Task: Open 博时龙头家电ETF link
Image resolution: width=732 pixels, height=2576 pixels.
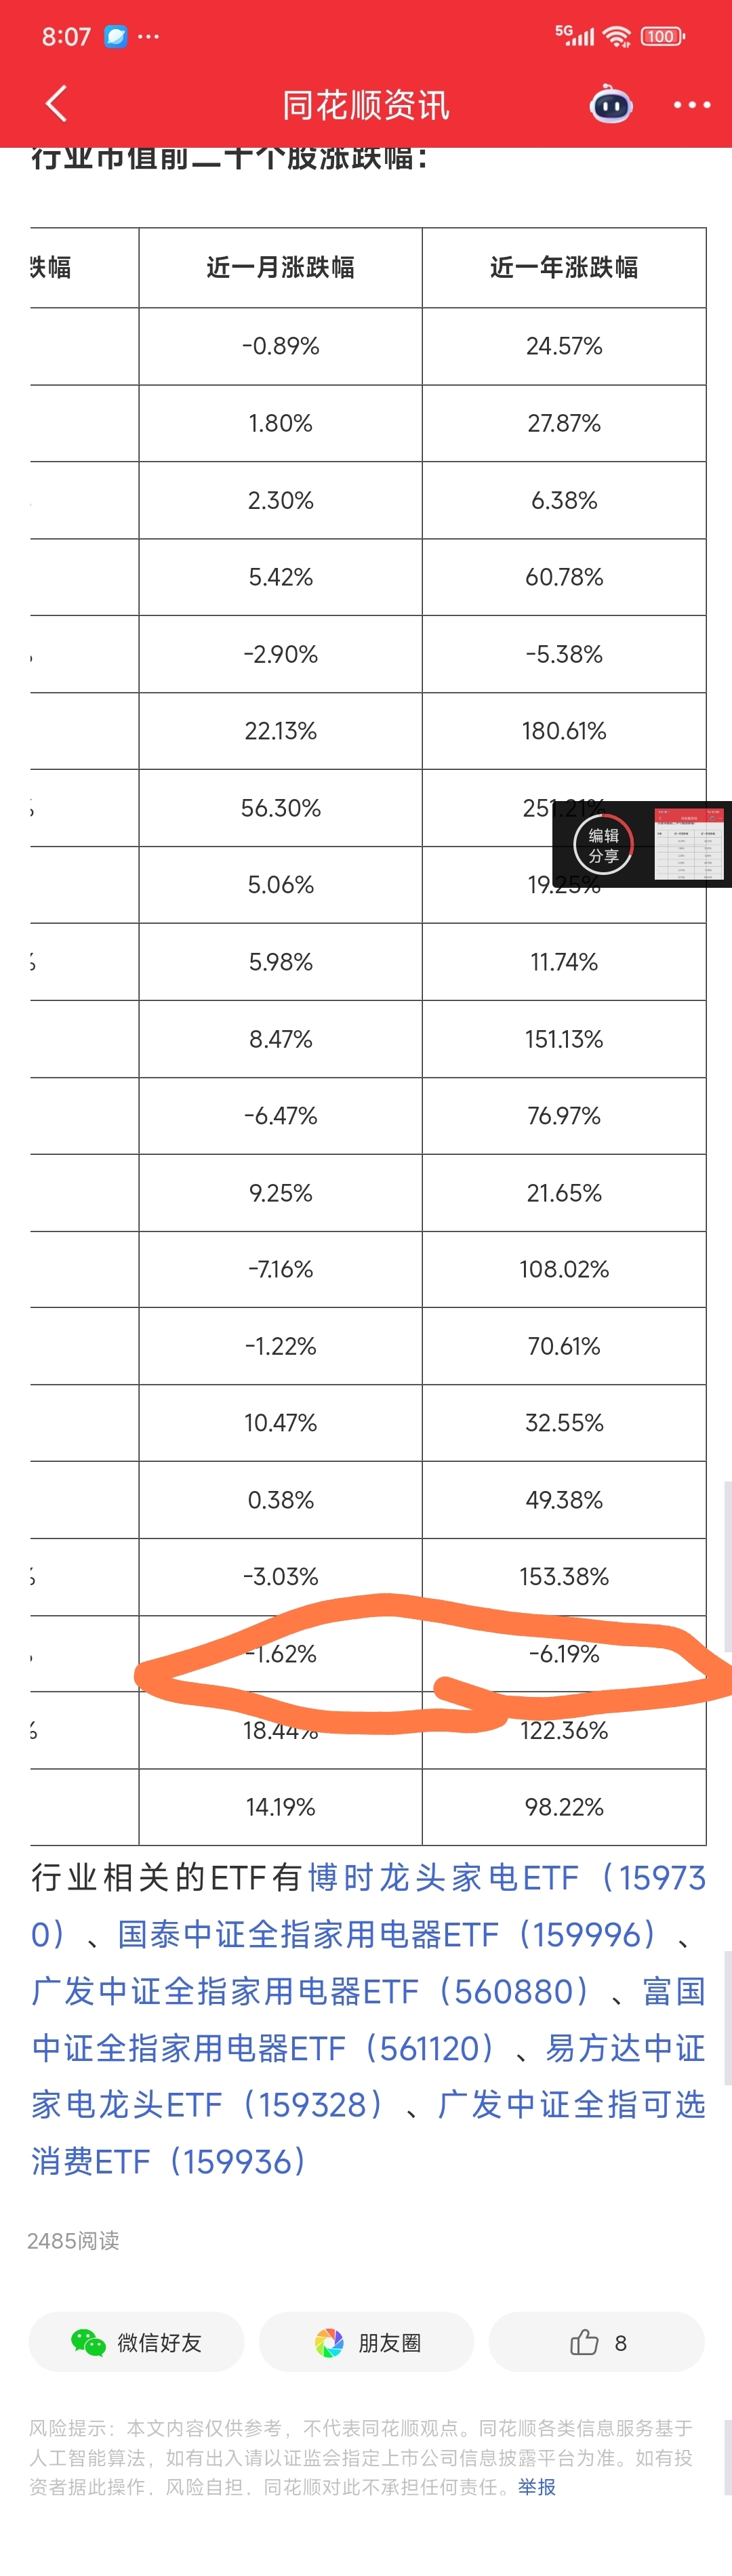Action: click(x=443, y=1877)
